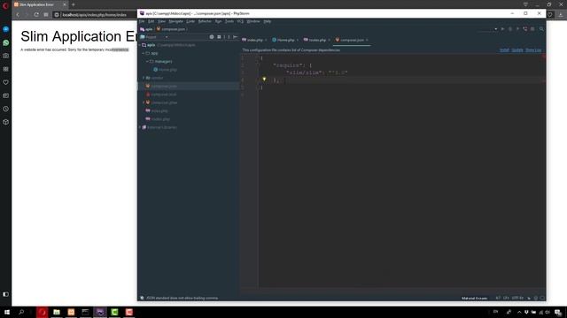
Task: Click the apix breadcrumb in the navigation bar
Action: [x=146, y=29]
